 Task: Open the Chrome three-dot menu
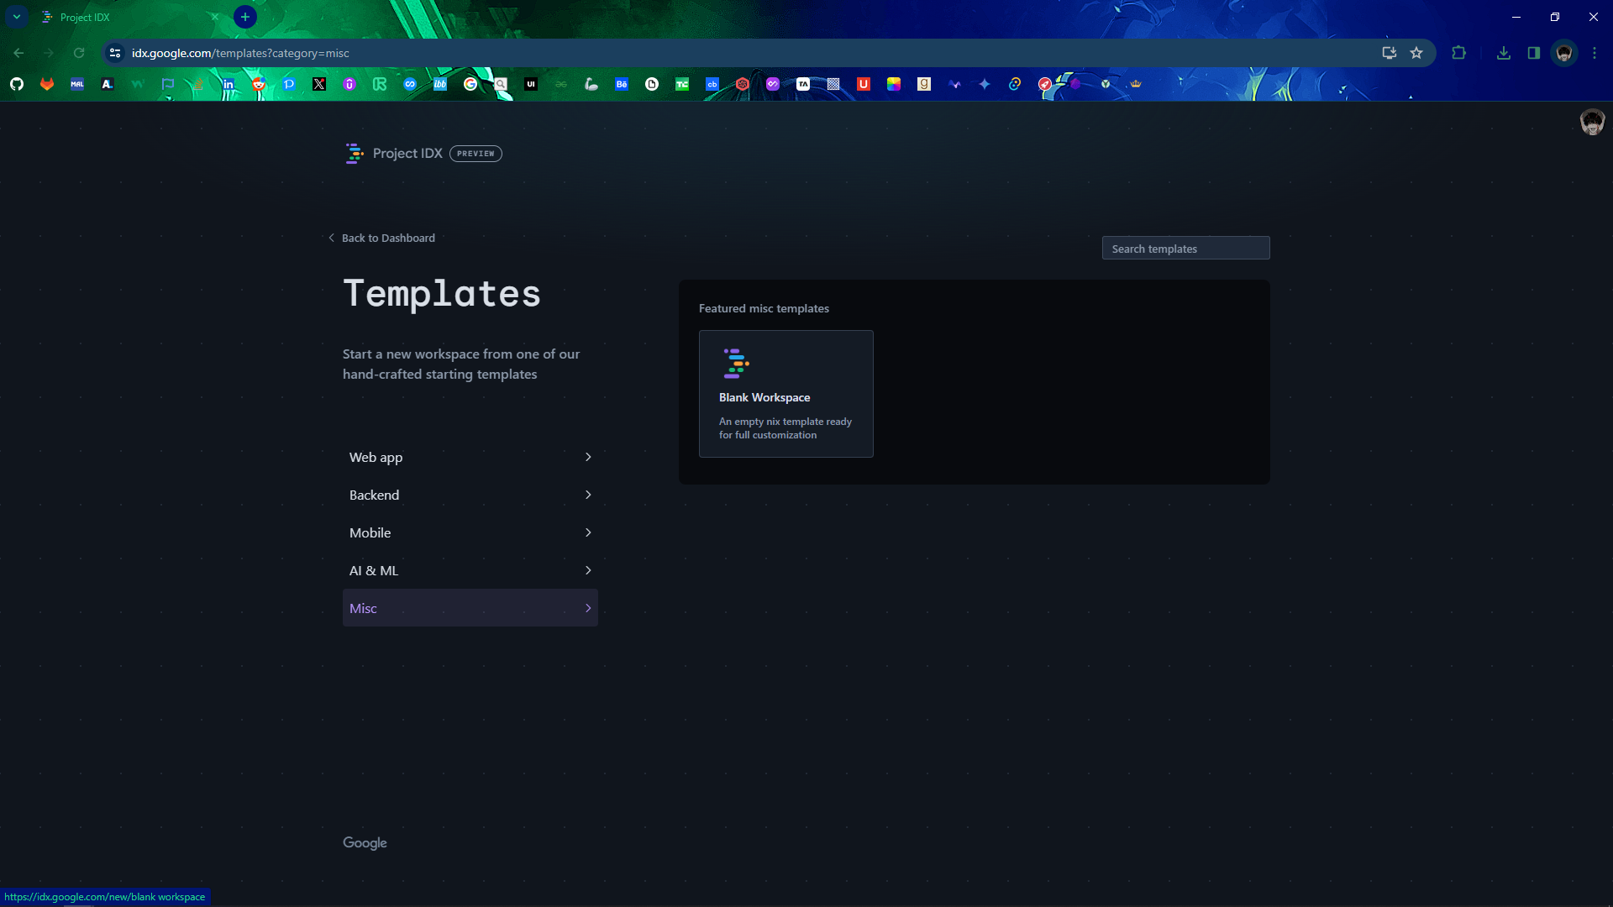(1595, 53)
